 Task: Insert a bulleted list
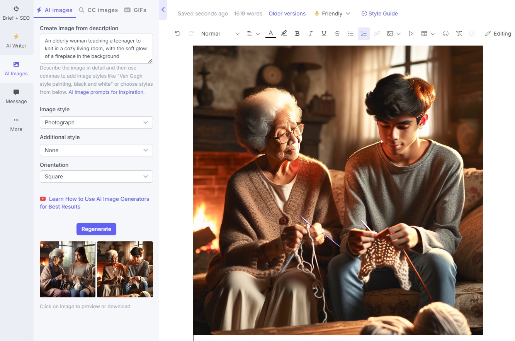coord(350,34)
